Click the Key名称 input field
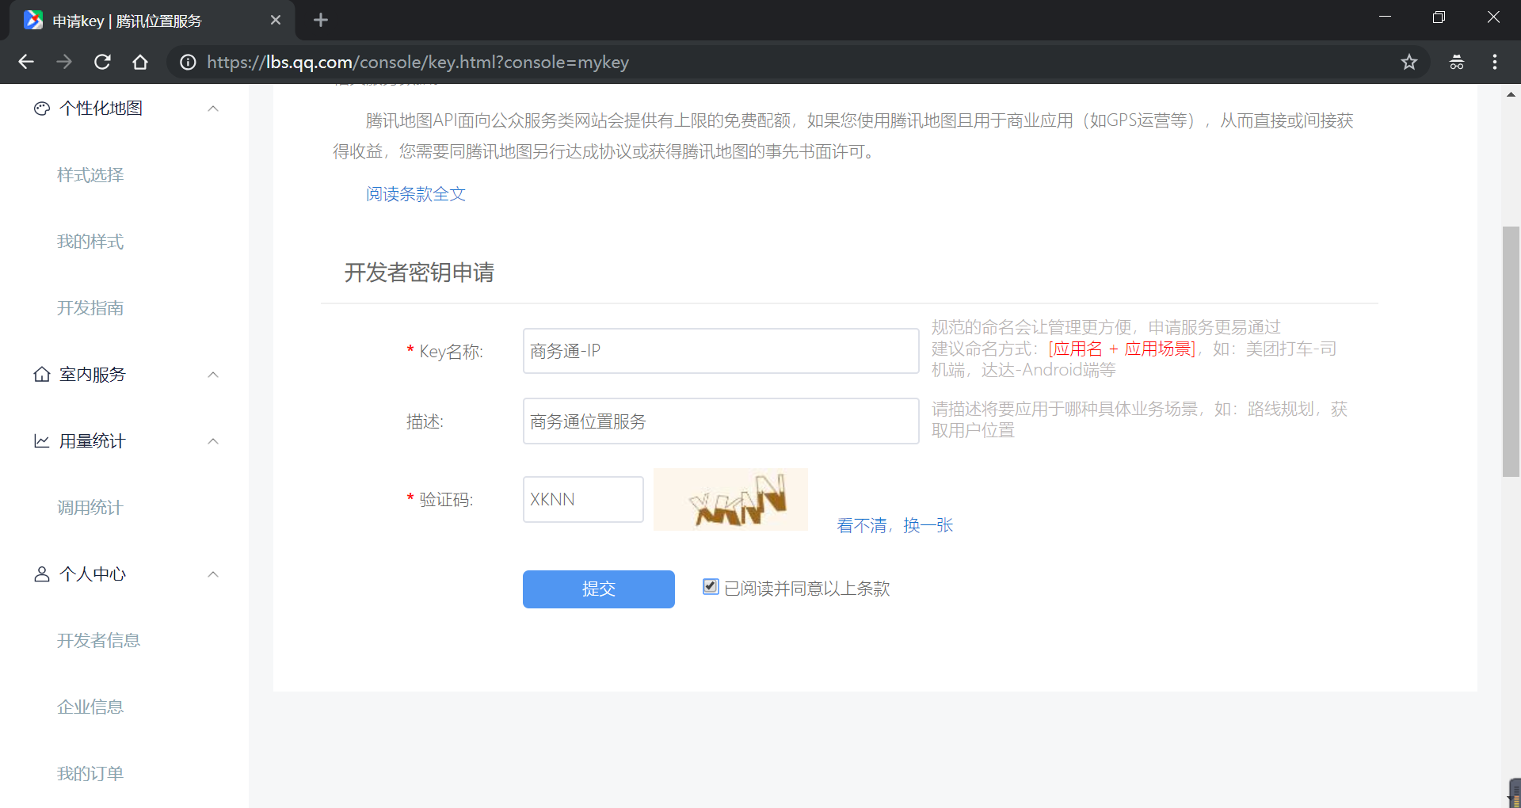Screen dimensions: 1521x808 tap(721, 351)
